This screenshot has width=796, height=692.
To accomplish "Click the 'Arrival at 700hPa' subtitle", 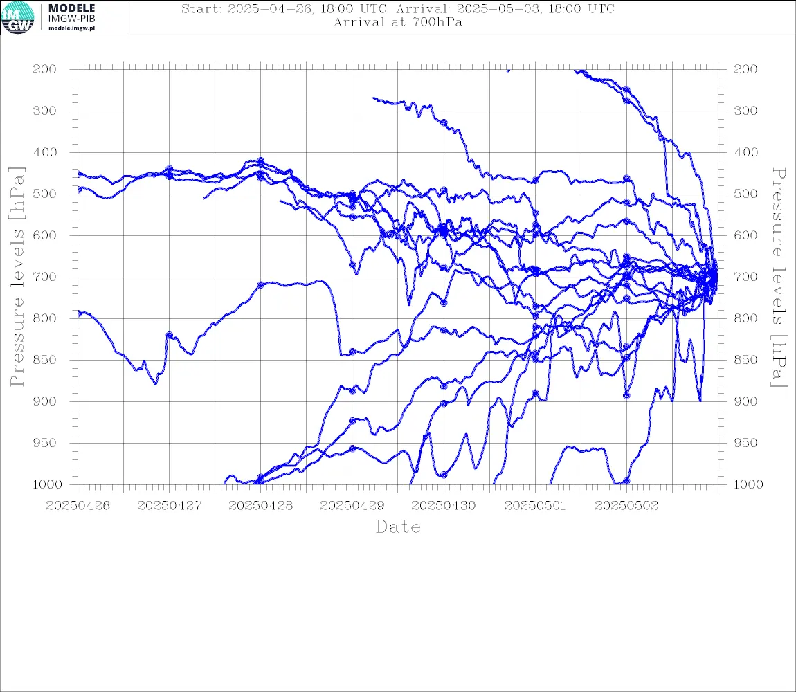I will (398, 22).
